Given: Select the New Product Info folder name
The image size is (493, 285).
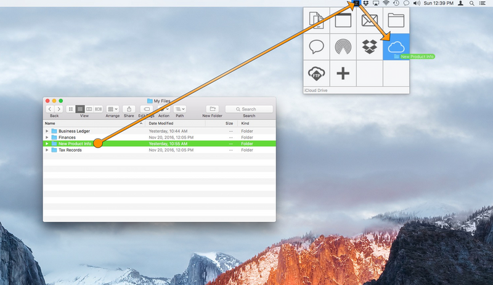Looking at the screenshot, I should [x=75, y=144].
